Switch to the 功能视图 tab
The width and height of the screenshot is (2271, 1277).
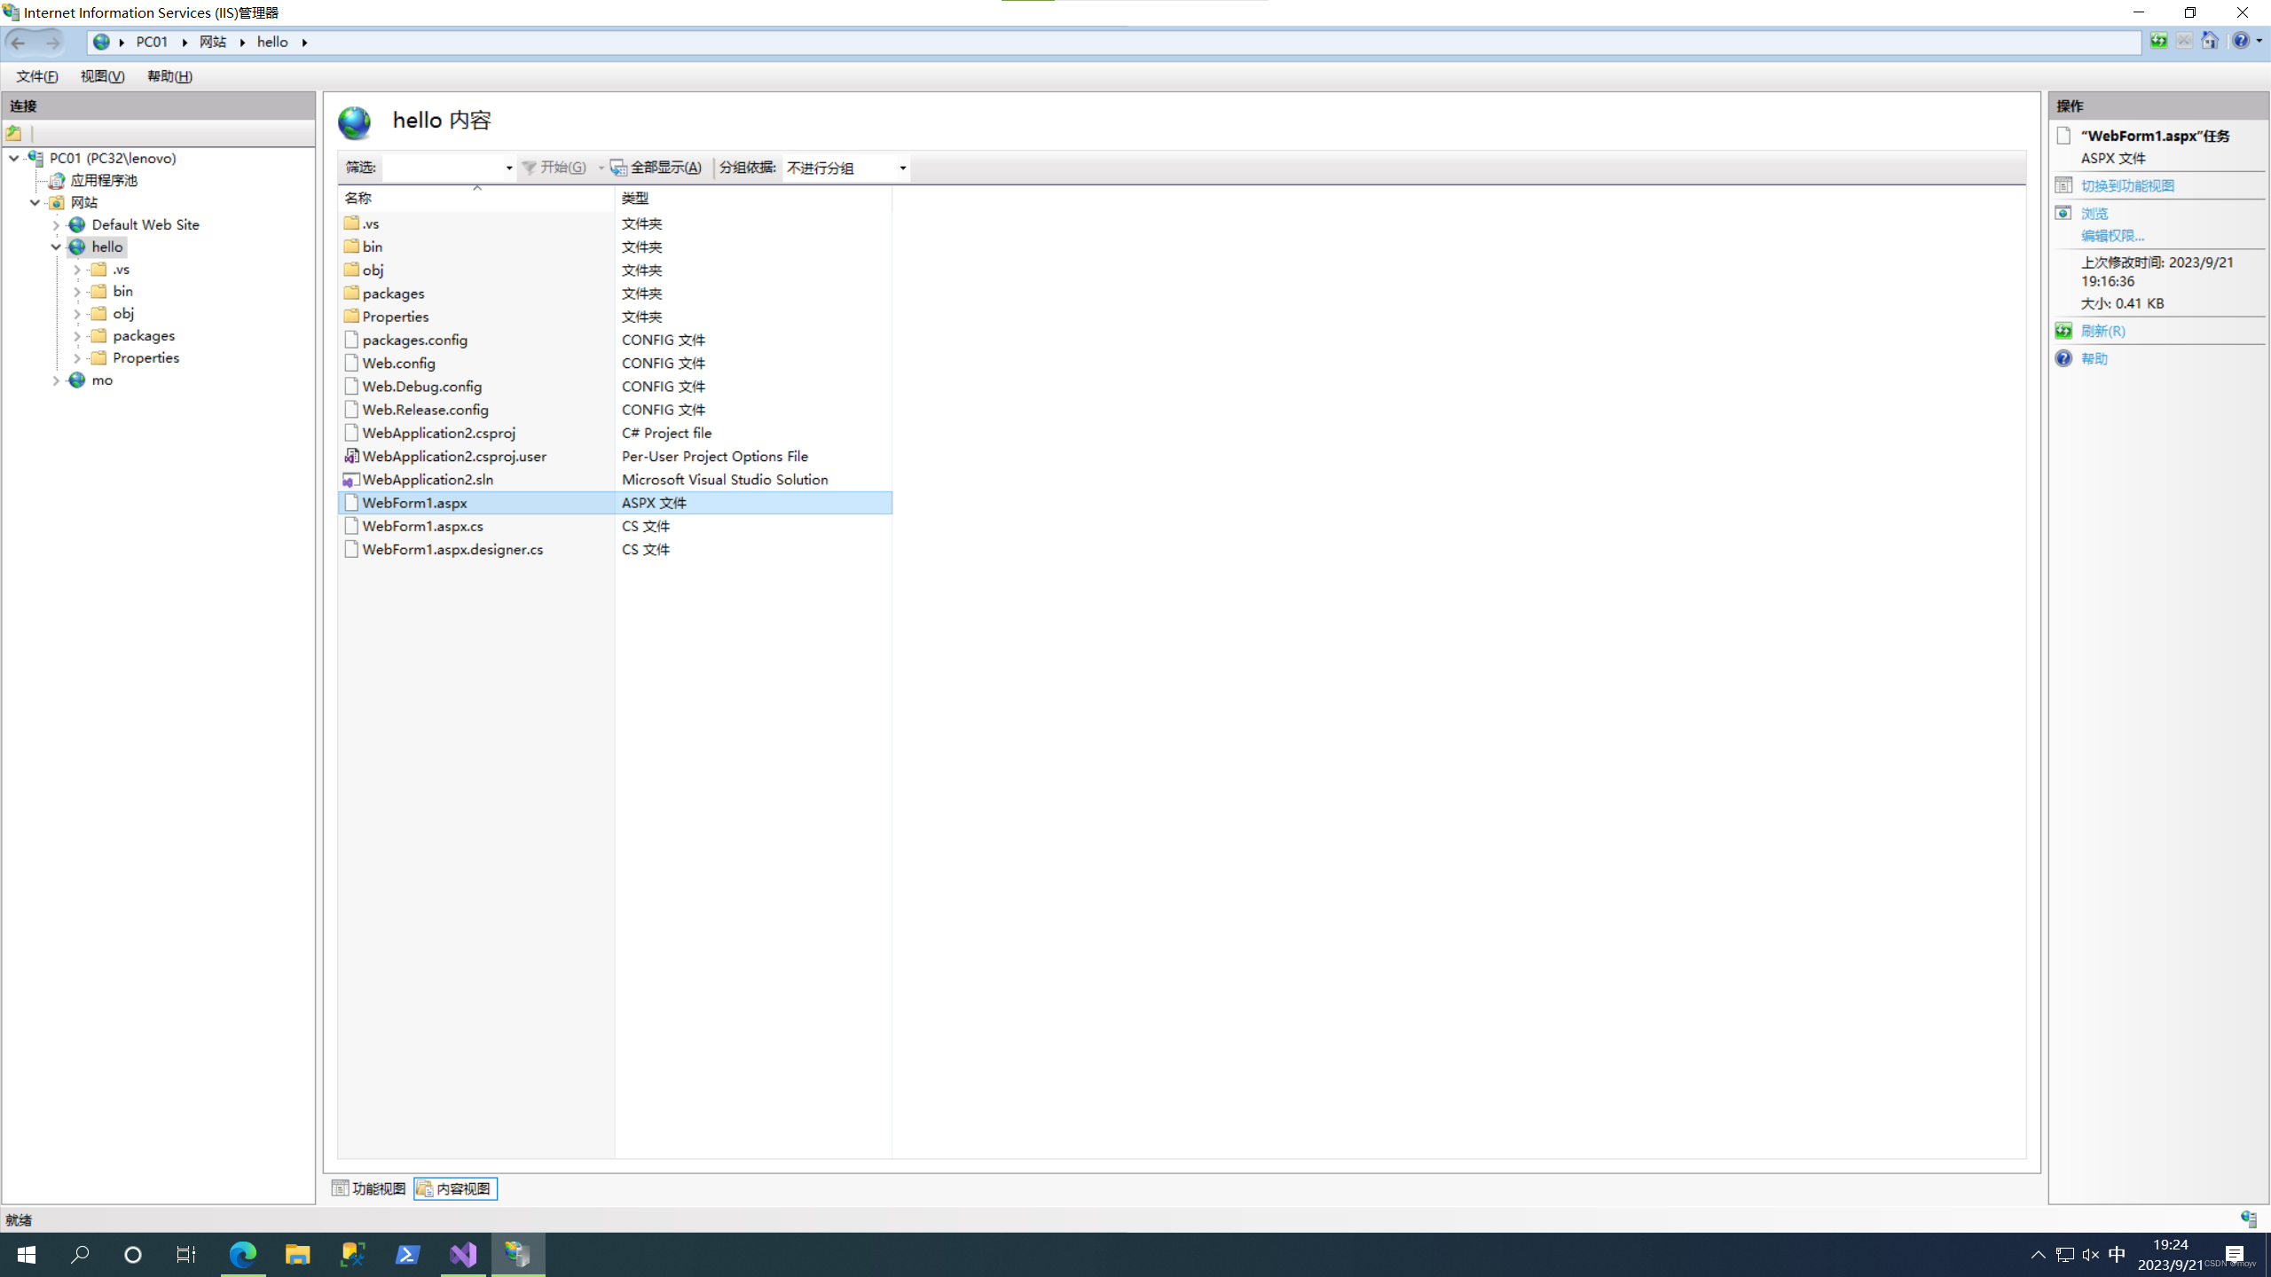369,1188
